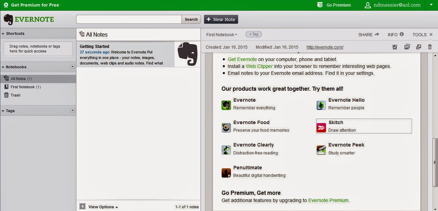Click the Get Premium ribbon badge icon

tap(6, 5)
